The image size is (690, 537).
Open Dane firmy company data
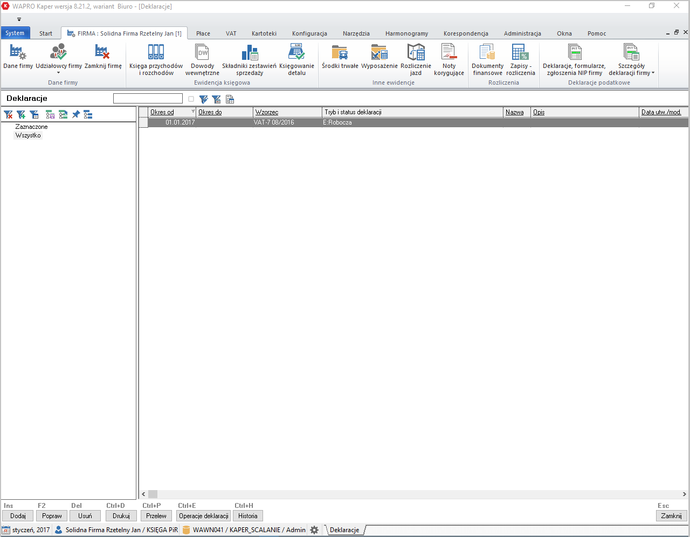(18, 57)
